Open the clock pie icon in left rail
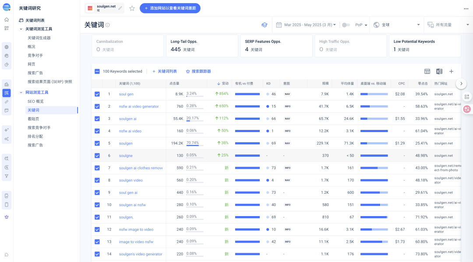 (x=6, y=64)
